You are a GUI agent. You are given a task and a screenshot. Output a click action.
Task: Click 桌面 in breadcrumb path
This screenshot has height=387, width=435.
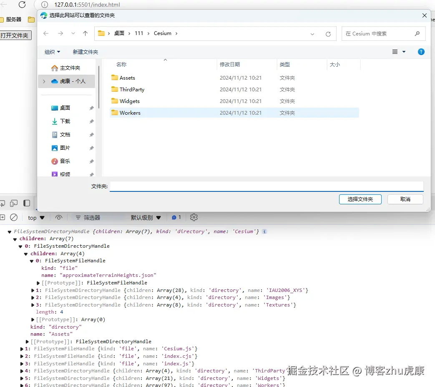coord(119,33)
